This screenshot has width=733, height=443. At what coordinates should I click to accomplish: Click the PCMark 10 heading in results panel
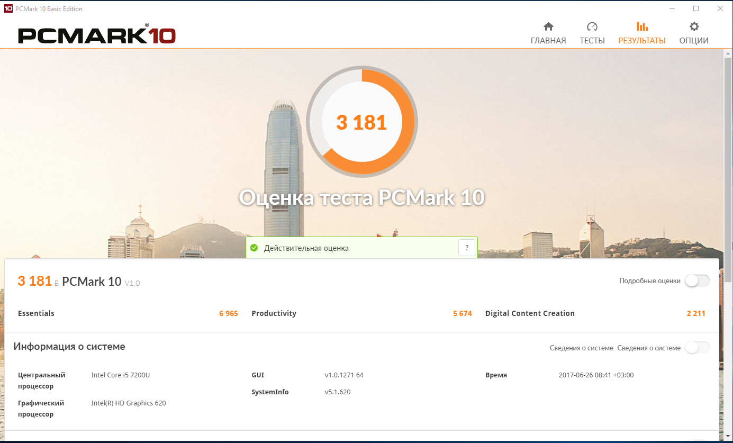pyautogui.click(x=92, y=282)
